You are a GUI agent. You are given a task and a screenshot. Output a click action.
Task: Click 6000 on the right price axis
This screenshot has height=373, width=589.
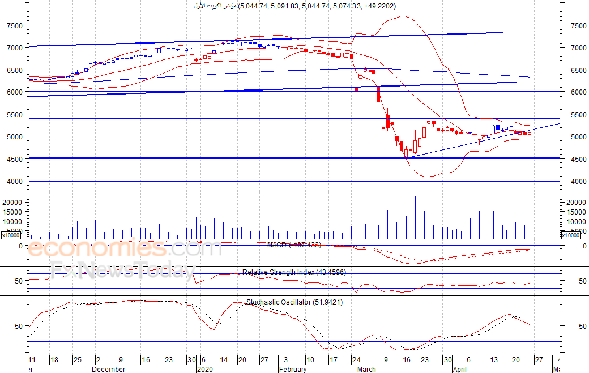click(x=578, y=92)
